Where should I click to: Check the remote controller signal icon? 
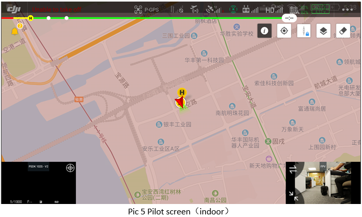pyautogui.click(x=250, y=9)
